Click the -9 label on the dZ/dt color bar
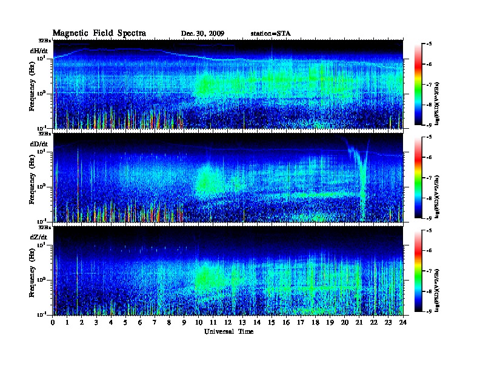Image resolution: width=480 pixels, height=370 pixels. pos(428,311)
